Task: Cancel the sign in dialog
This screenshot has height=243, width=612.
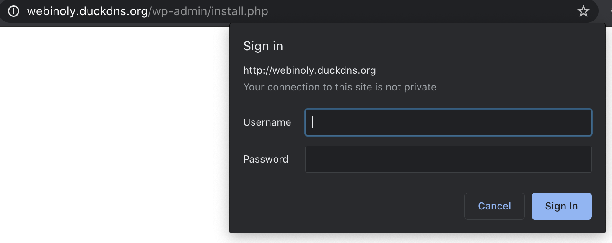Action: [494, 206]
